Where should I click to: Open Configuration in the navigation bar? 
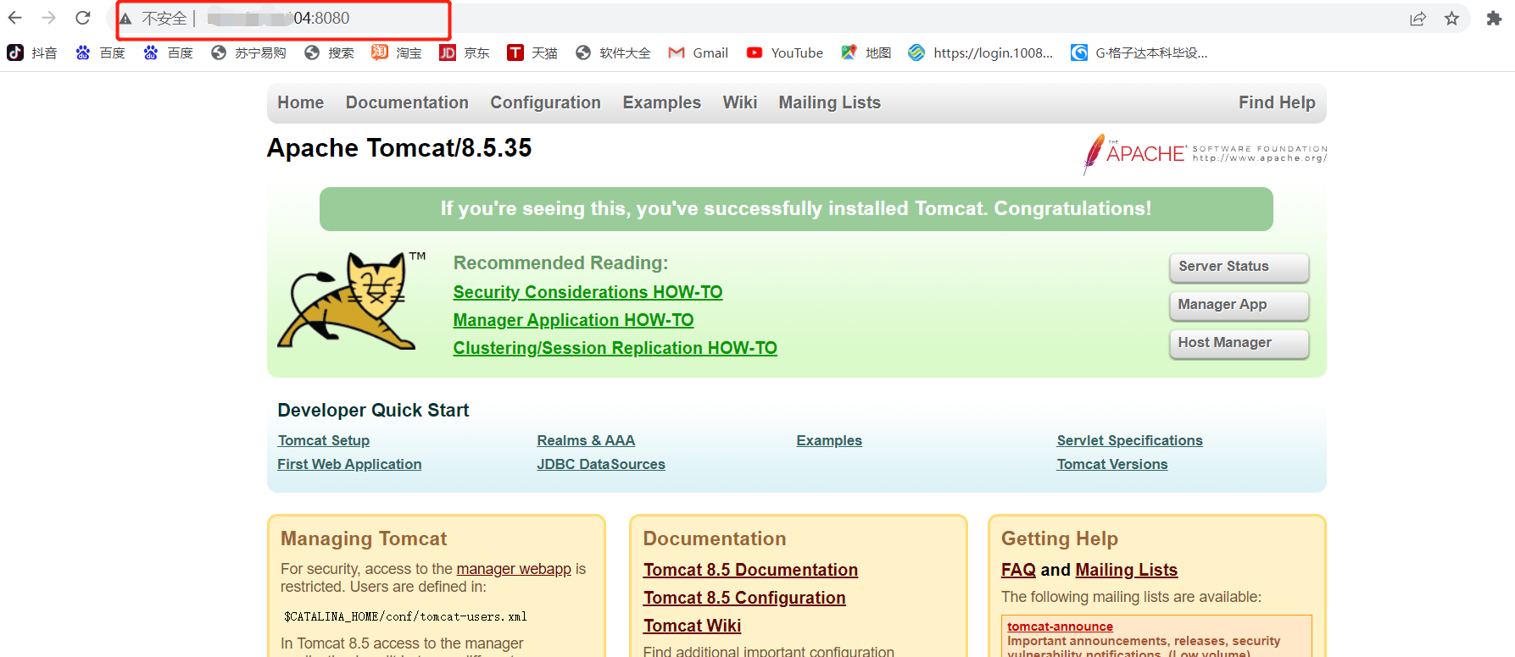(545, 102)
